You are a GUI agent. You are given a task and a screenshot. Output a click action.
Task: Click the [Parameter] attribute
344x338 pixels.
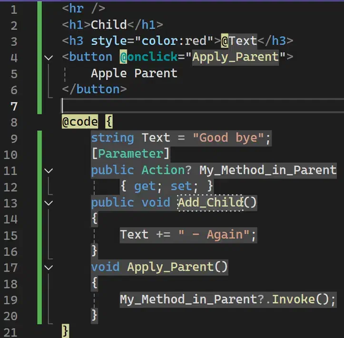click(x=130, y=154)
